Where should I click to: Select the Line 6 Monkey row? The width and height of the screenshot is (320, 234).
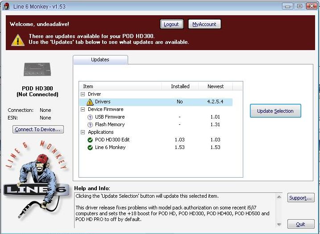[156, 147]
